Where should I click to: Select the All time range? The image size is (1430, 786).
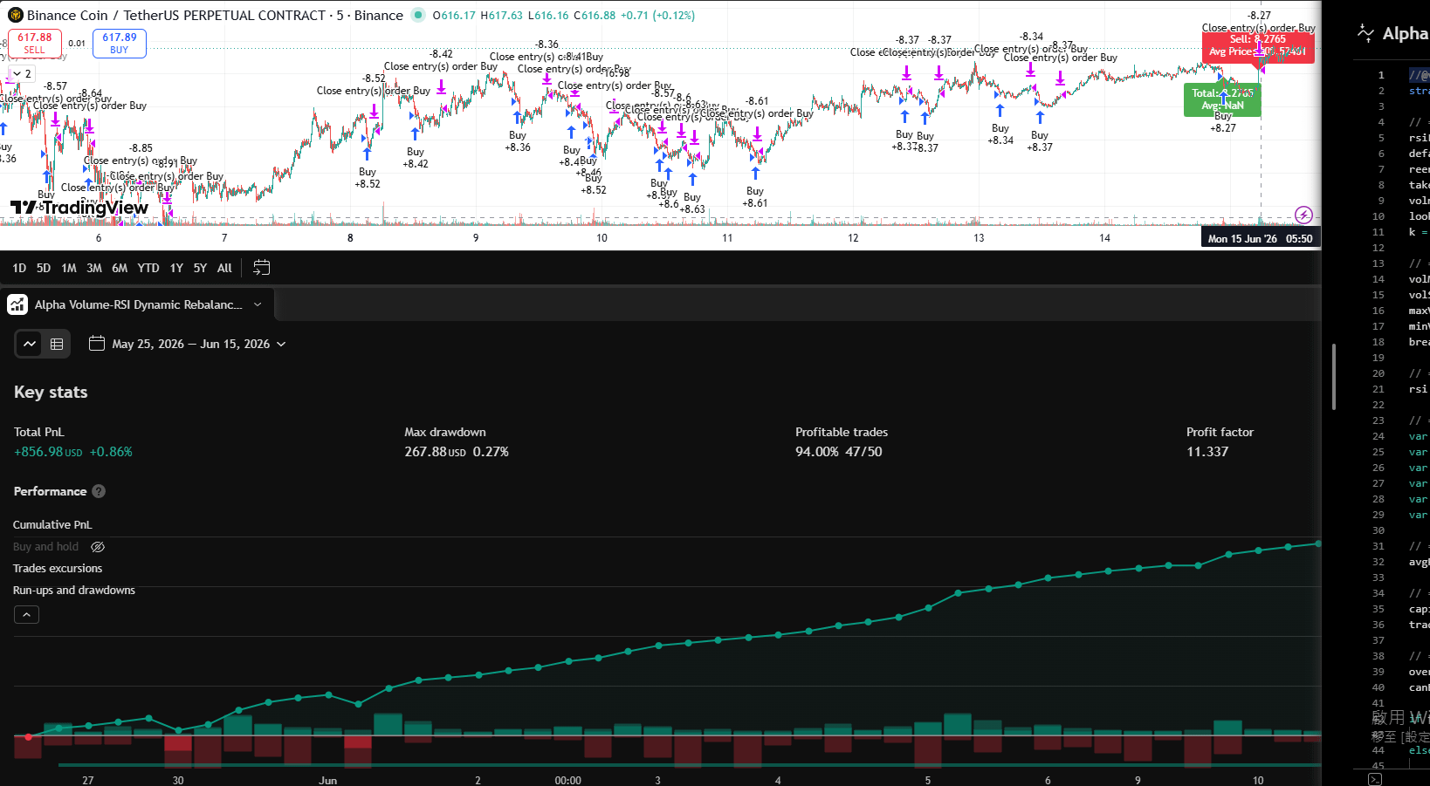(224, 268)
